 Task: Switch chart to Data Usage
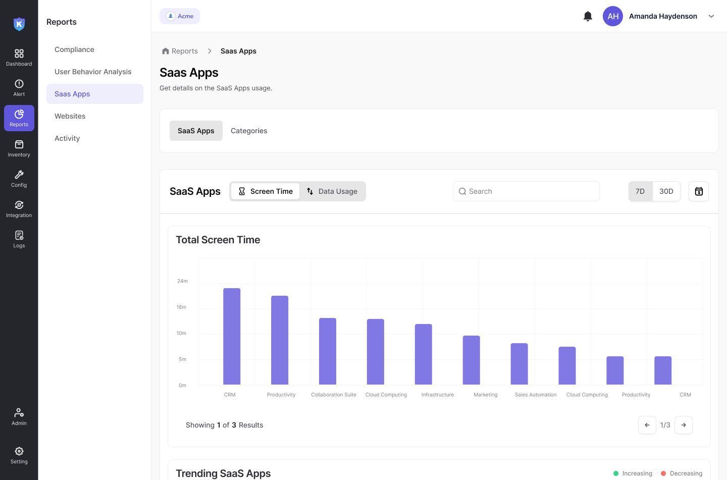click(332, 191)
